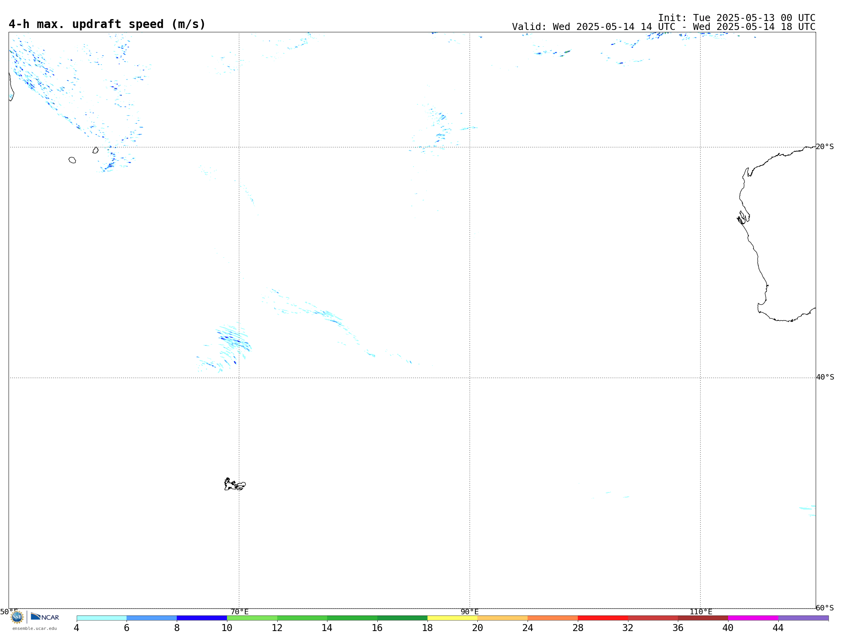Click the Western Australia coastline at Shark Bay
Screen dimensions: 841x633
[743, 217]
